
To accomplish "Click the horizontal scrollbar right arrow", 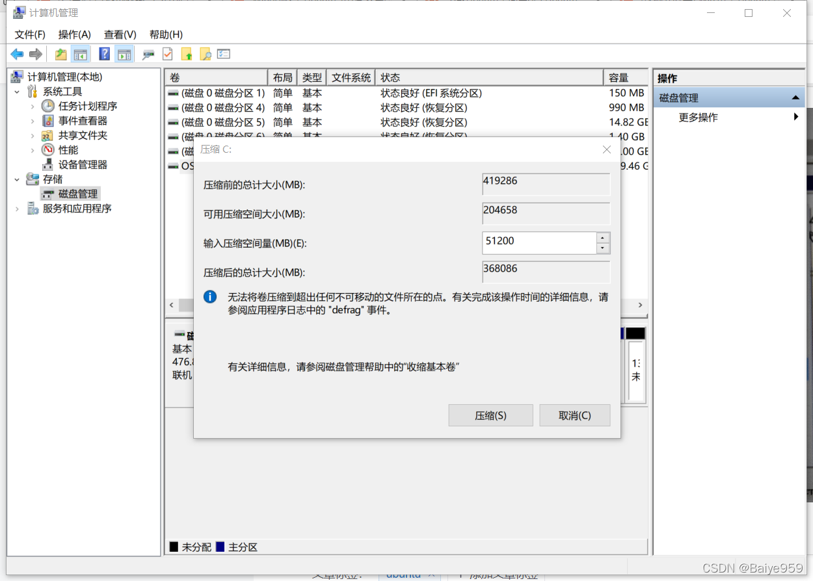I will [x=640, y=305].
